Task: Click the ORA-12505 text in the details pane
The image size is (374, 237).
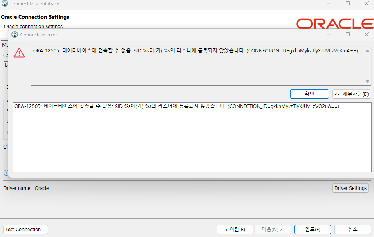Action: pos(177,106)
